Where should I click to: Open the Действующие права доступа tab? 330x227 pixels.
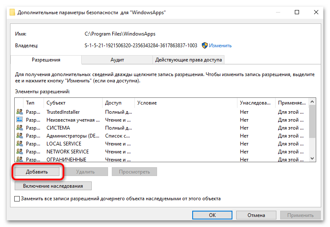pyautogui.click(x=188, y=60)
